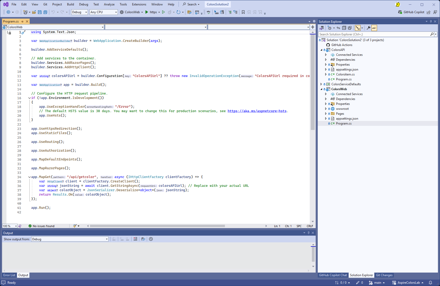Open the Build menu
Screen dimensions: 440x286
tap(70, 4)
